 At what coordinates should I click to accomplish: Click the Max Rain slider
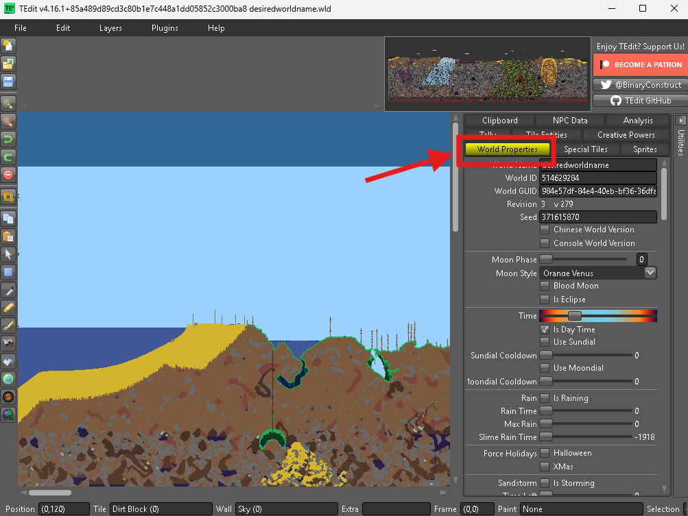tap(586, 424)
